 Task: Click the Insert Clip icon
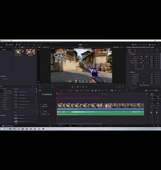click(81, 90)
